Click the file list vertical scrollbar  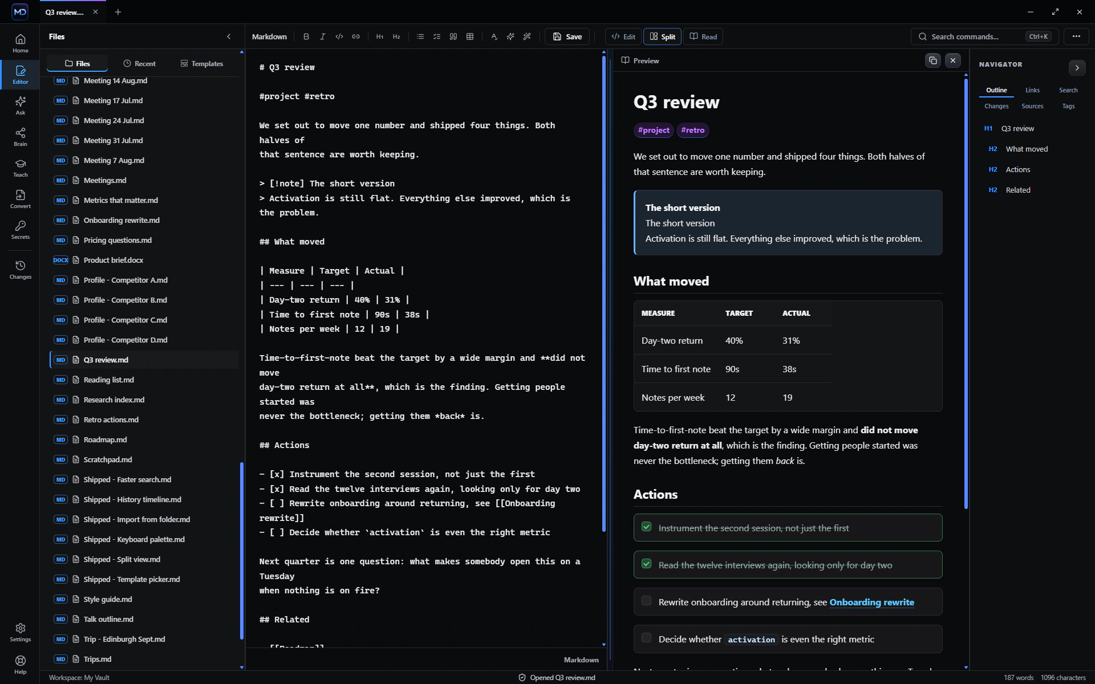click(x=242, y=550)
